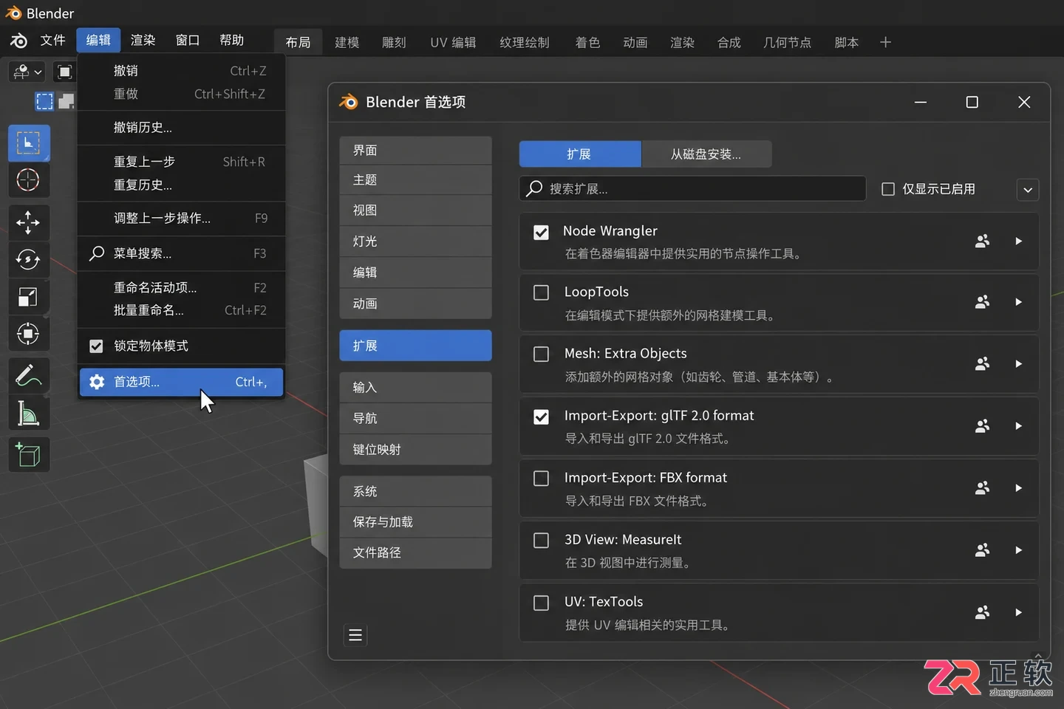This screenshot has width=1064, height=709.
Task: Enable UV: TexTools checkbox
Action: click(541, 603)
